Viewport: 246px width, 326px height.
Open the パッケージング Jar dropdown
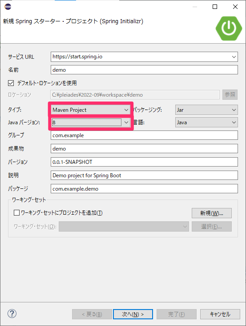(x=206, y=110)
